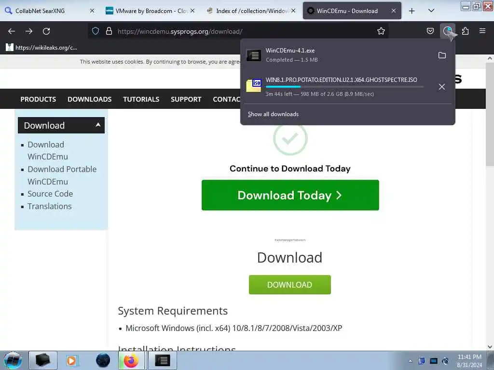Click the scrollbar down arrow
494x370 pixels.
[x=490, y=347]
